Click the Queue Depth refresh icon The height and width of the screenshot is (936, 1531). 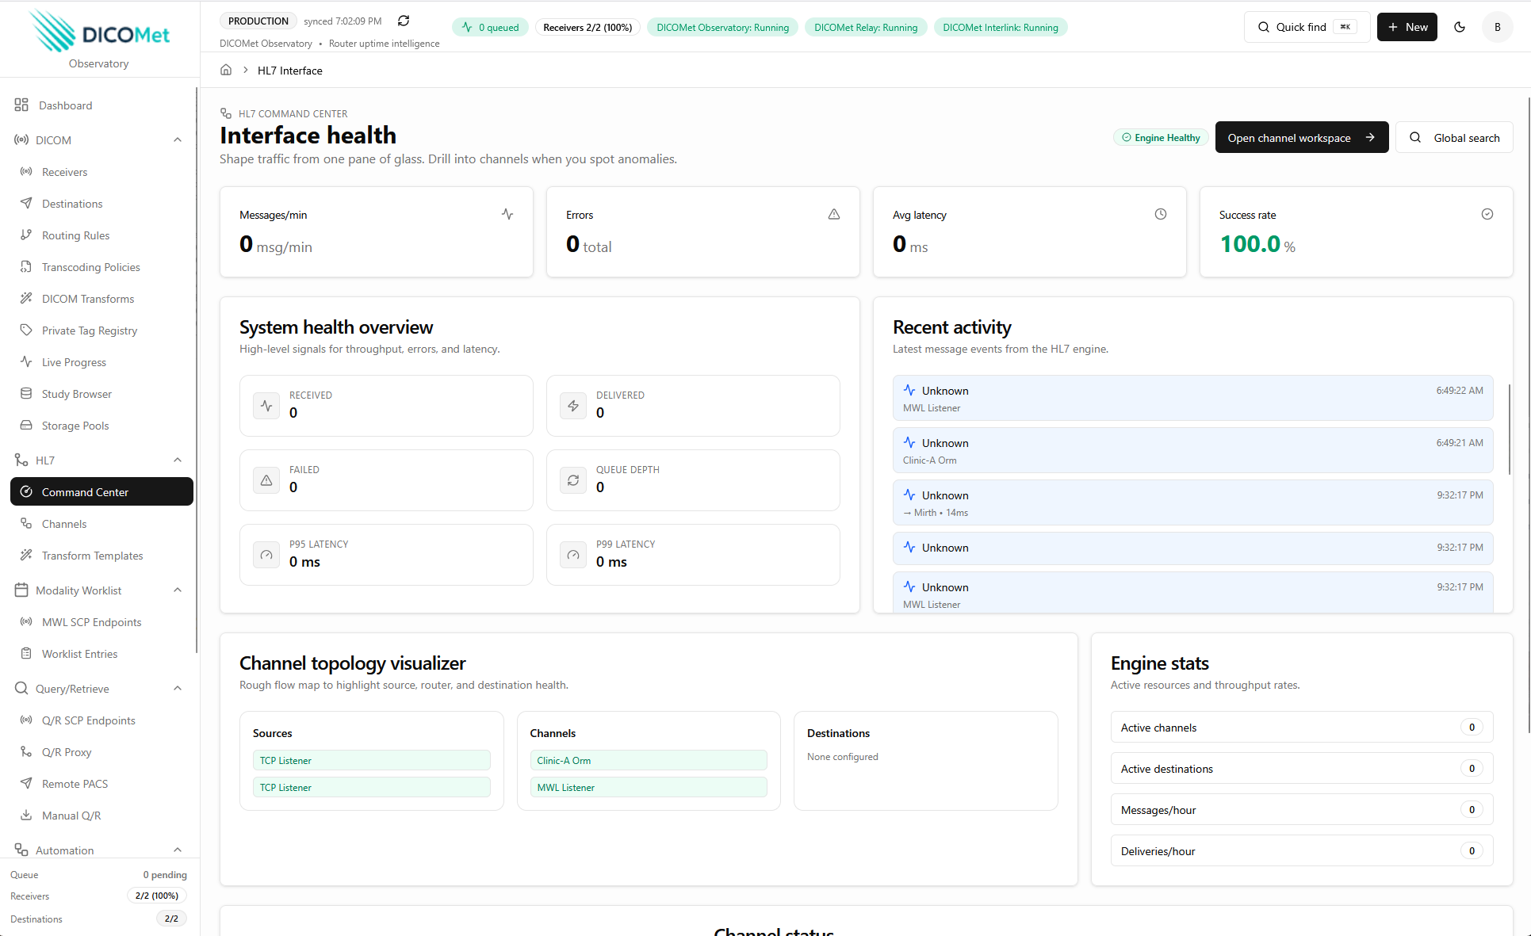[573, 480]
